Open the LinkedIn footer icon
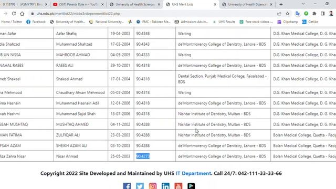336x189 pixels. point(165,186)
